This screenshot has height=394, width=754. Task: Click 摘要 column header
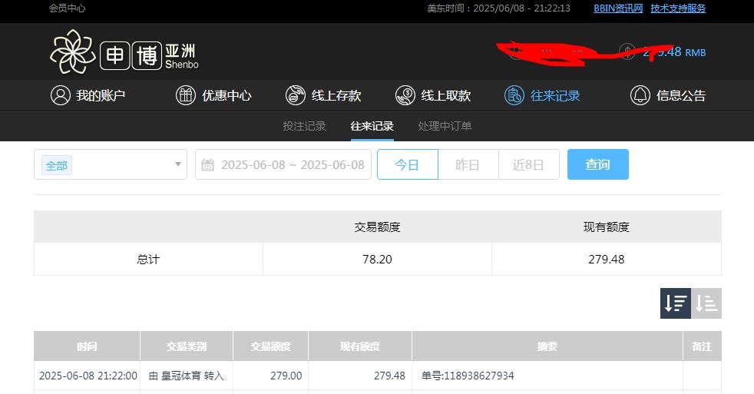point(547,346)
